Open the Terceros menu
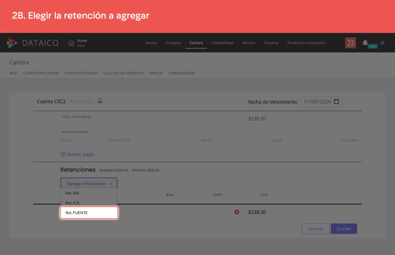Viewport: 395px width, 255px height. pyautogui.click(x=271, y=43)
